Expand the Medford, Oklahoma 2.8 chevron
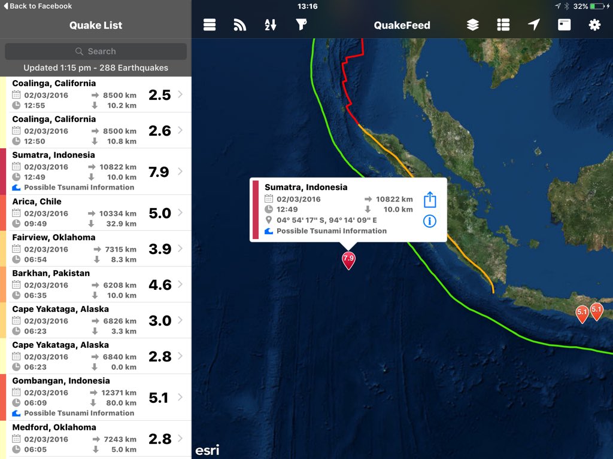The image size is (613, 459). (180, 439)
